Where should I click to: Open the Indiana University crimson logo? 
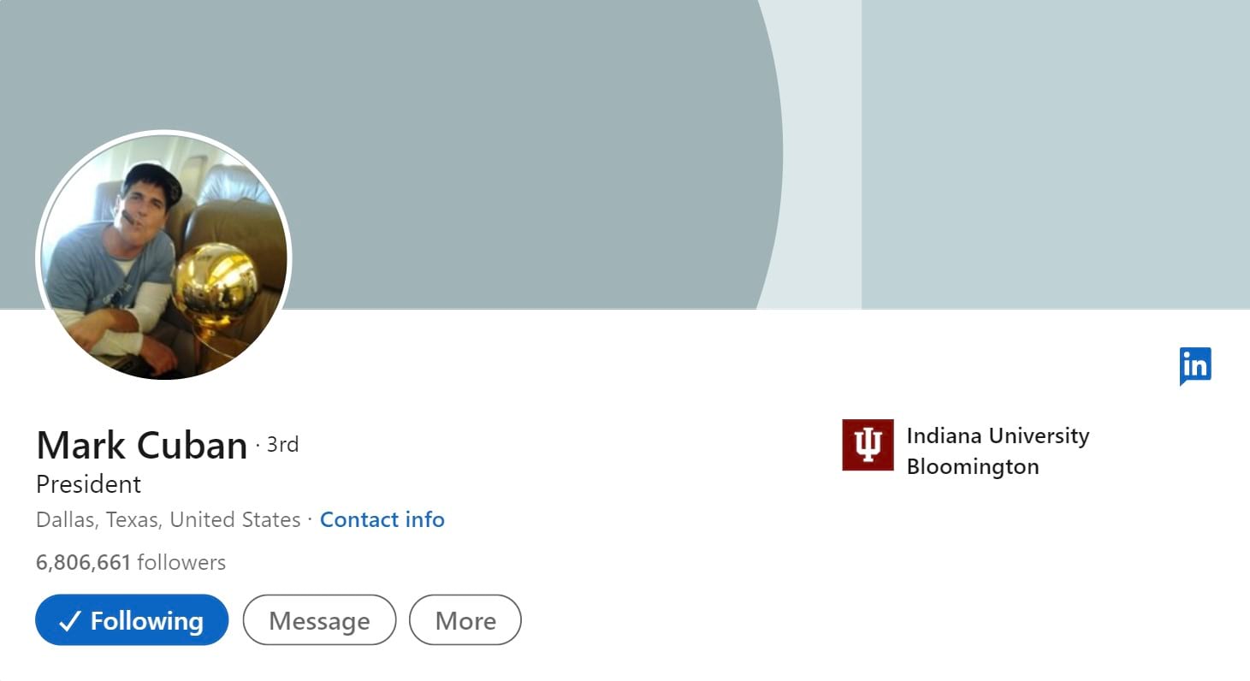click(x=868, y=445)
